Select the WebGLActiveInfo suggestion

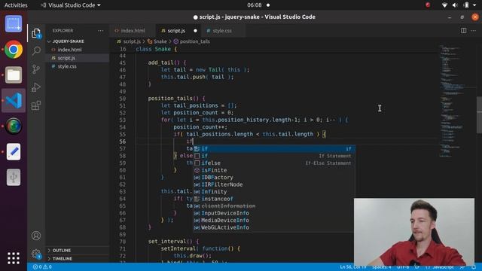coord(273,227)
